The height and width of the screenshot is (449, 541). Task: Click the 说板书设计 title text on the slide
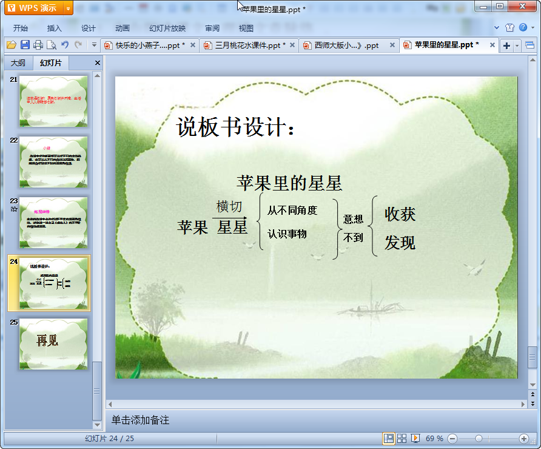(x=235, y=127)
